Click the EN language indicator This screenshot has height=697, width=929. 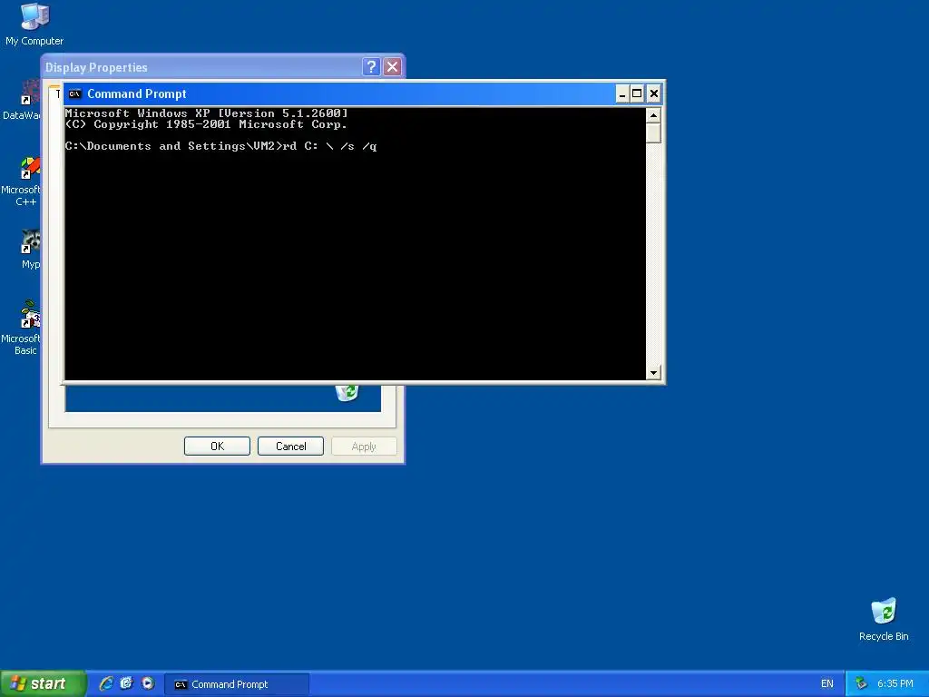(x=827, y=683)
